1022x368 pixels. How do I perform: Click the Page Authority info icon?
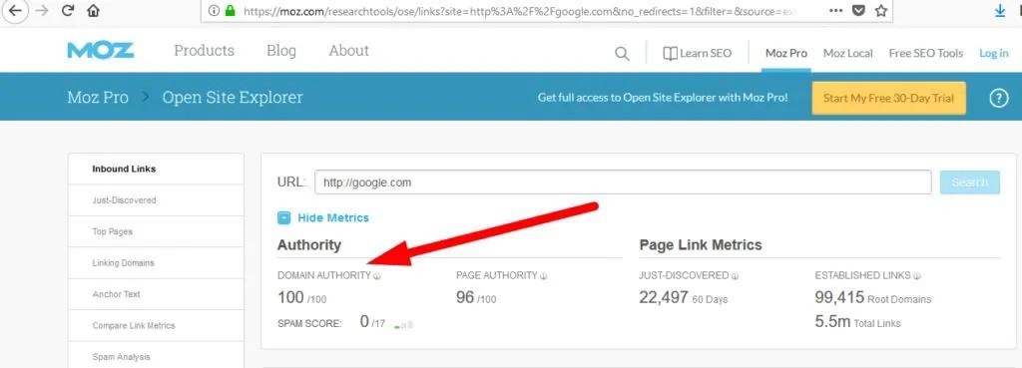point(544,276)
